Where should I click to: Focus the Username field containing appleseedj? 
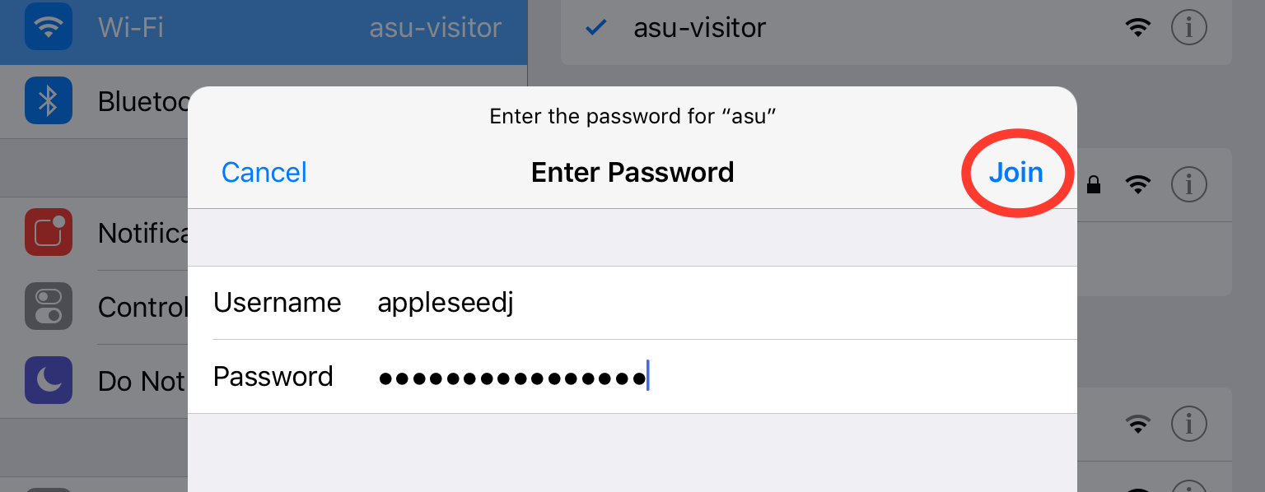[632, 303]
